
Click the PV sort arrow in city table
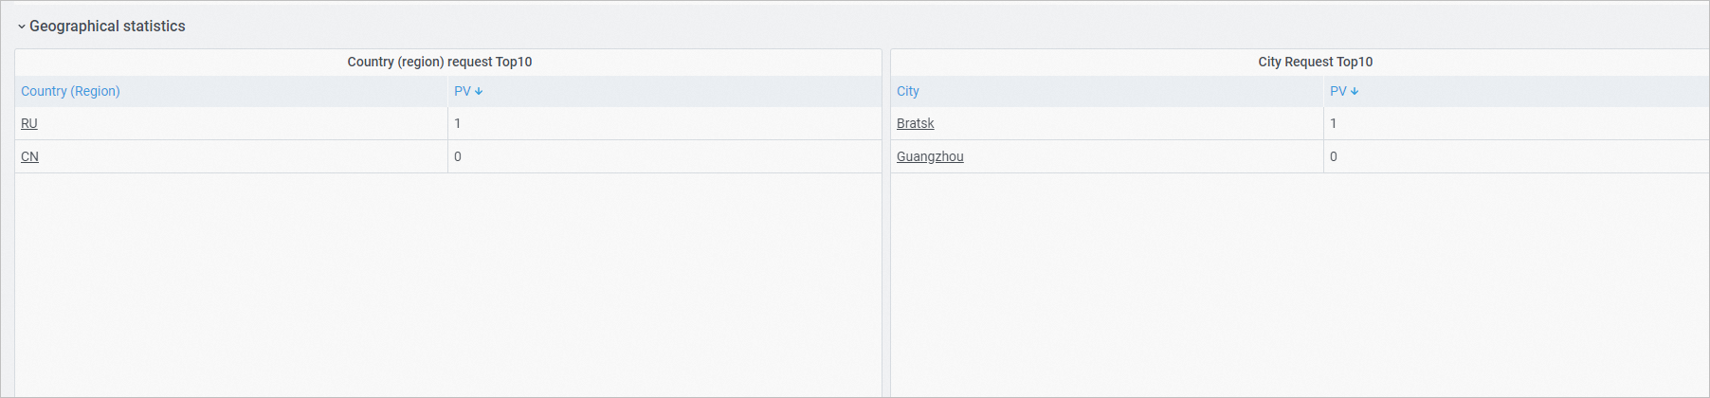(1355, 92)
